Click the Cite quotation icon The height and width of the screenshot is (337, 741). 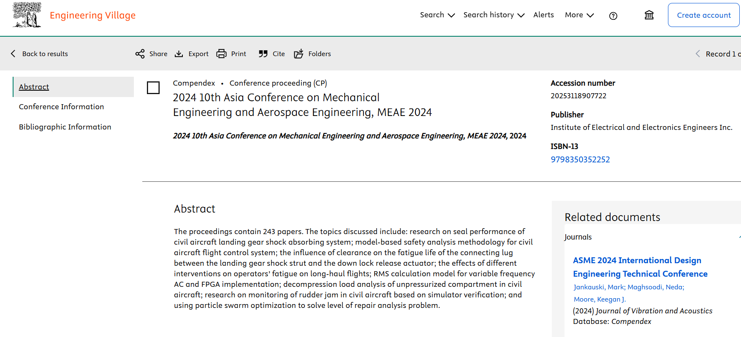click(x=263, y=54)
